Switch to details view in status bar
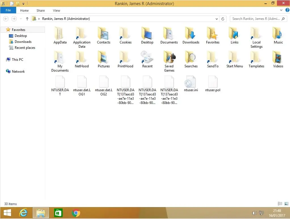 tap(280, 204)
